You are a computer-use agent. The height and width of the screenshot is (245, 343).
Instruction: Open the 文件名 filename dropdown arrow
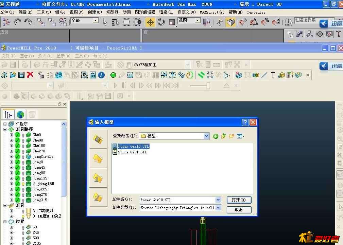pyautogui.click(x=218, y=200)
